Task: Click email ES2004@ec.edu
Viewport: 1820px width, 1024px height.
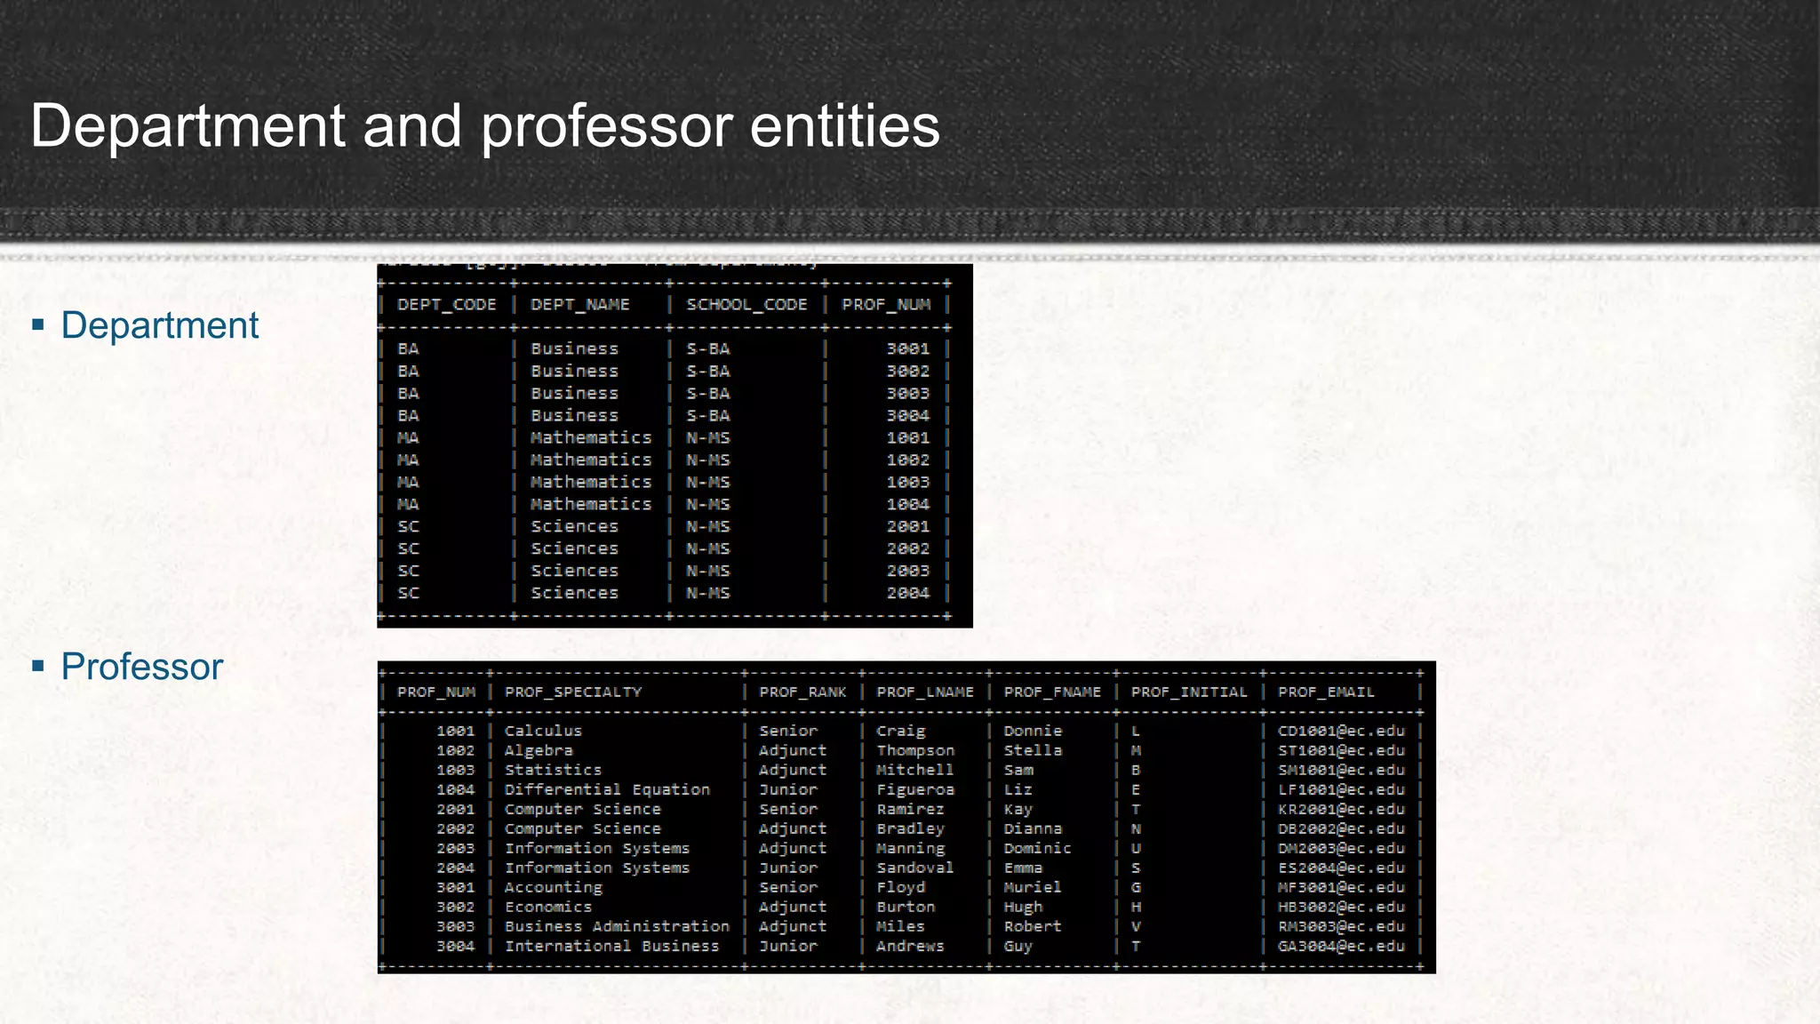Action: click(1341, 868)
